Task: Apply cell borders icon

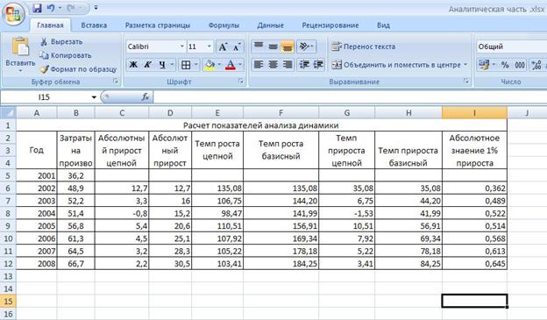Action: tap(186, 65)
